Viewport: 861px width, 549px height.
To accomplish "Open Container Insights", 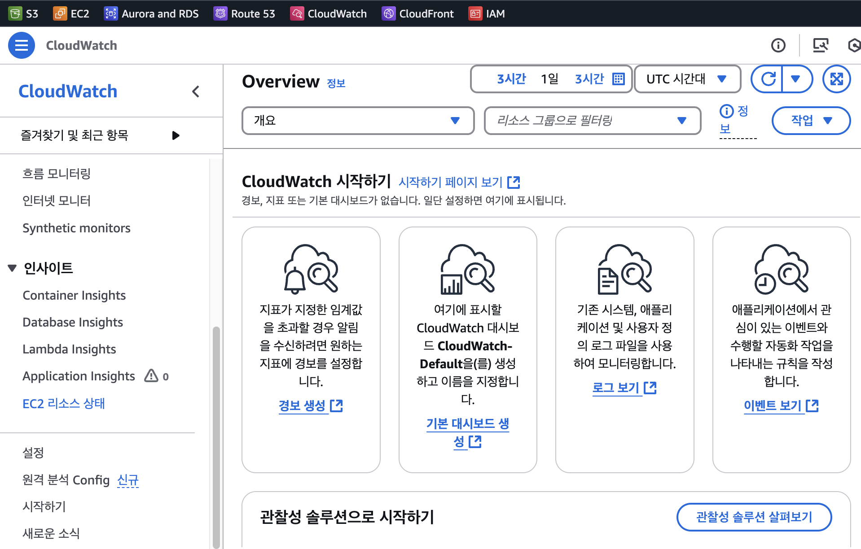I will coord(74,295).
